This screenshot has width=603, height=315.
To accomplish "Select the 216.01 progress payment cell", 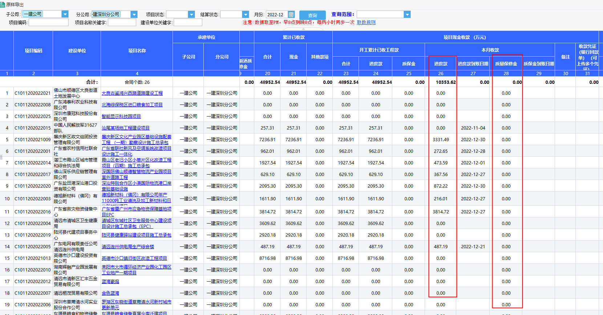I will [x=441, y=199].
